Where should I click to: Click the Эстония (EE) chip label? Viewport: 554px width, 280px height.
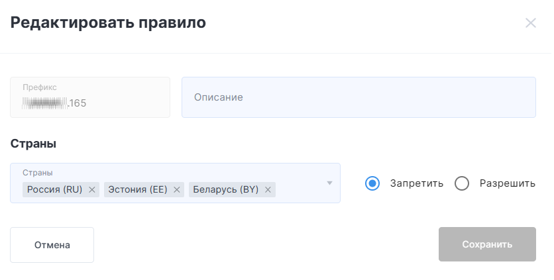point(137,190)
